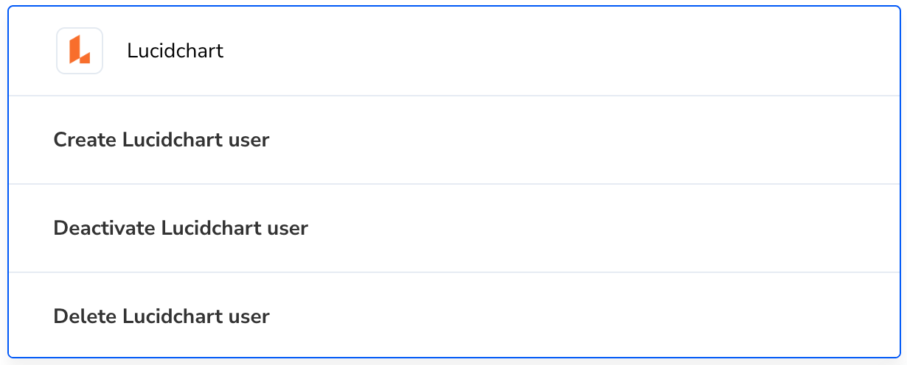
Task: Pick the last action in the Lucidchart list
Action: point(453,316)
